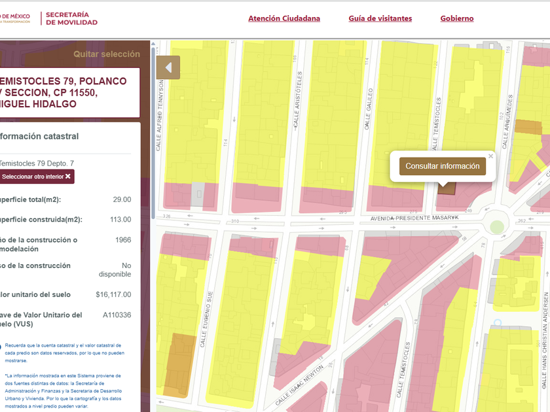Click the Secretaría de Movilidad logo
Image resolution: width=550 pixels, height=412 pixels.
[x=71, y=18]
